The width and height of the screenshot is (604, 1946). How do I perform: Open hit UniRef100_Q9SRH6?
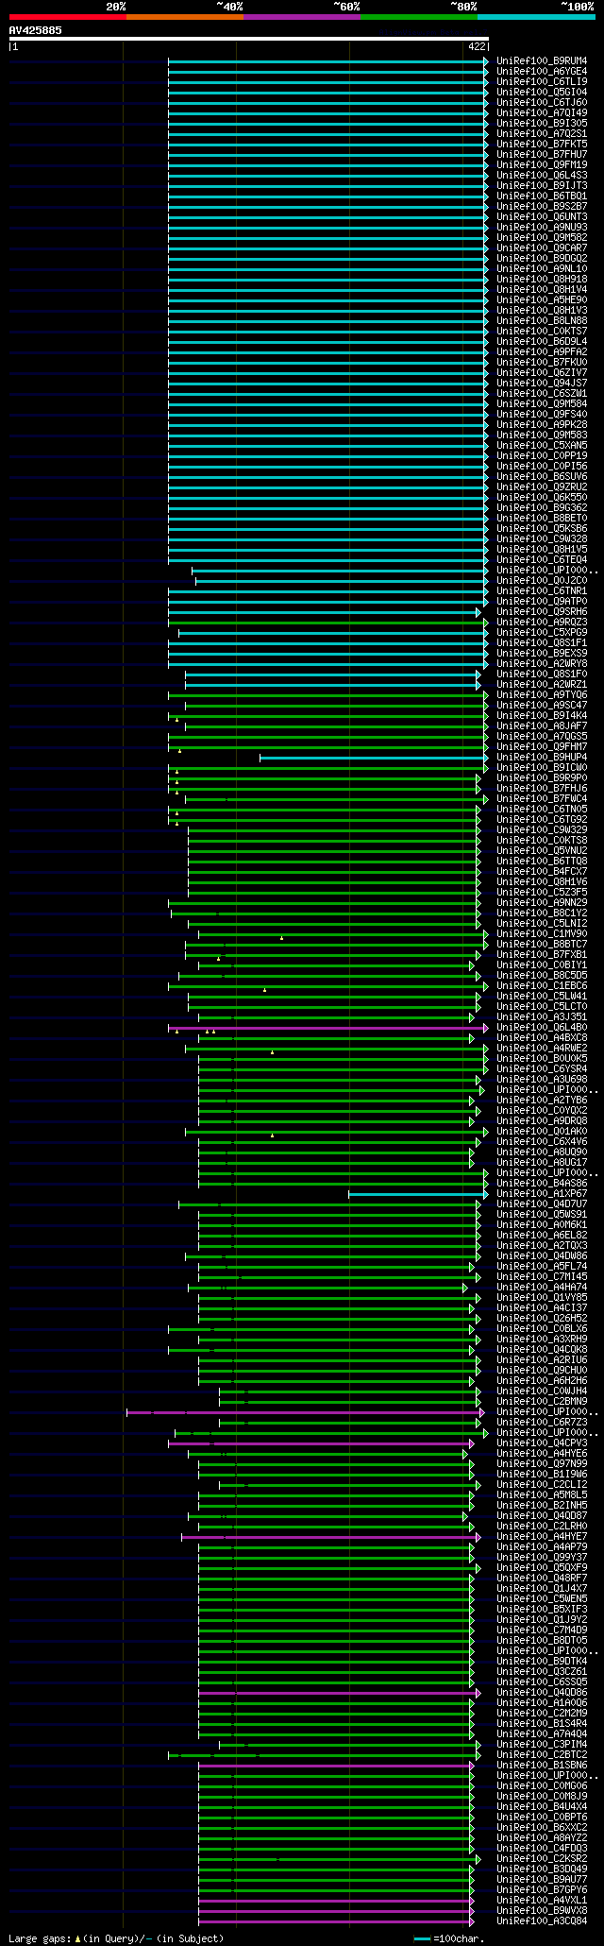tap(542, 612)
